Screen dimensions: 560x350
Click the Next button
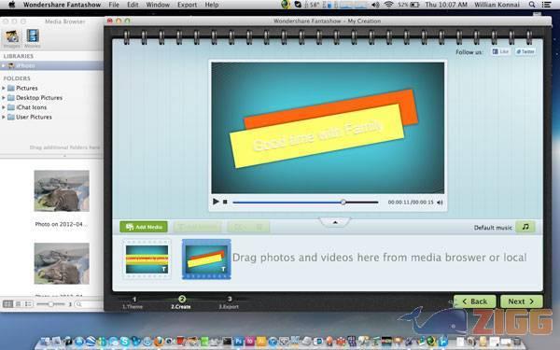point(522,301)
